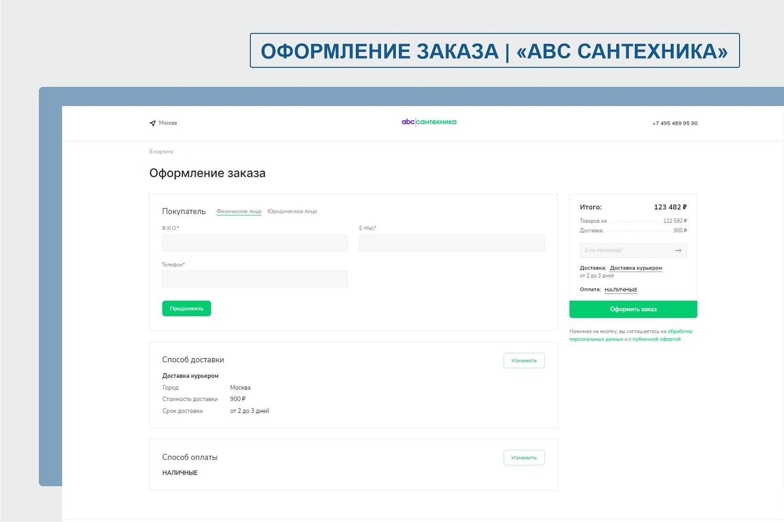Click the 'Оформление заказа' page heading

(207, 173)
